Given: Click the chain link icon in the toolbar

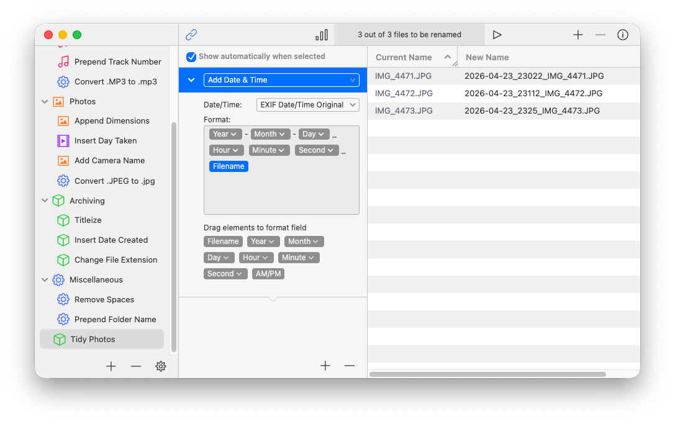Looking at the screenshot, I should coord(191,35).
